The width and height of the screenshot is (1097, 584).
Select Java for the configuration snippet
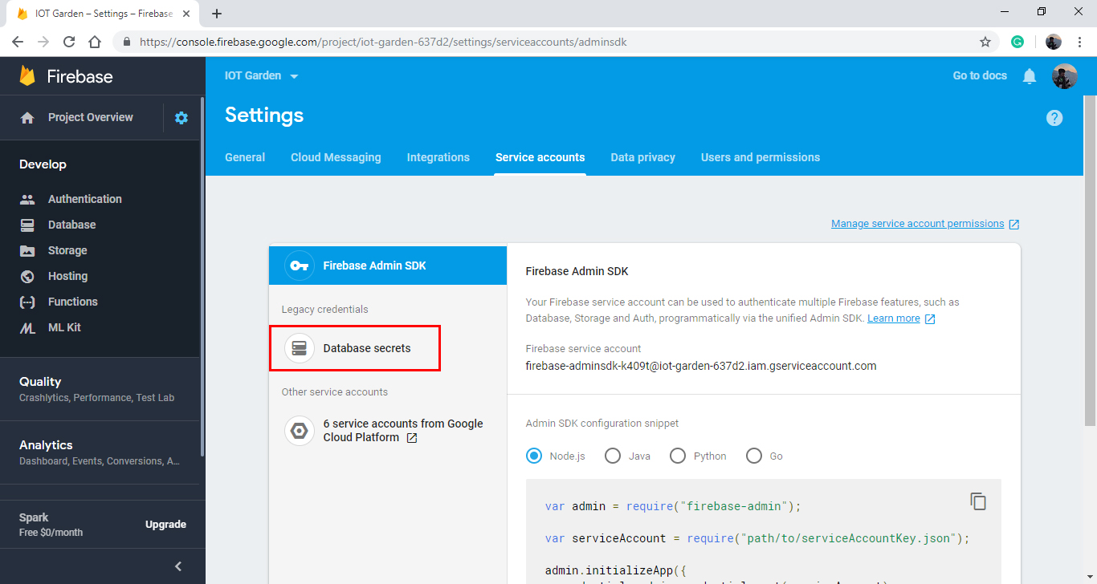point(613,455)
